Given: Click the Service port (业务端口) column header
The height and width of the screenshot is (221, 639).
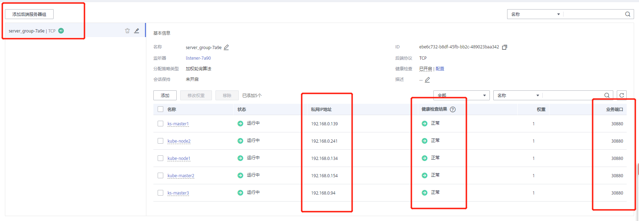Looking at the screenshot, I should point(615,109).
